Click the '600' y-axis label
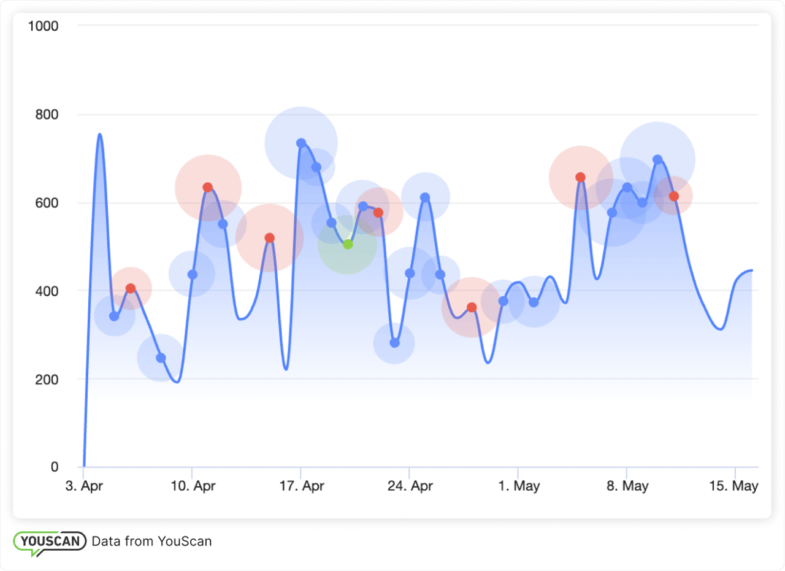The width and height of the screenshot is (785, 571). (46, 203)
